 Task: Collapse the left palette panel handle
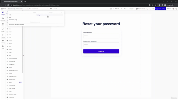(24, 55)
